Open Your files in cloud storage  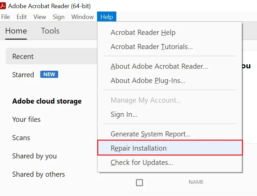click(26, 119)
